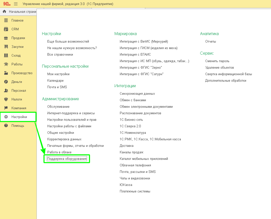Select Сменить пароль under Сервис

[x=217, y=61]
